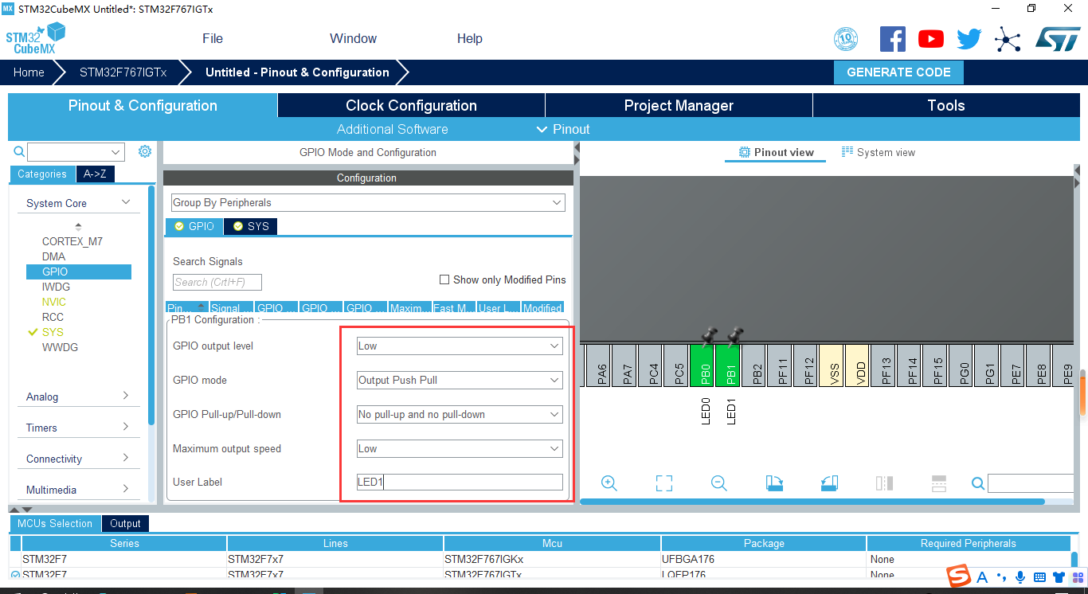
Task: Click the categories panel vertical scrollbar
Action: tap(151, 305)
